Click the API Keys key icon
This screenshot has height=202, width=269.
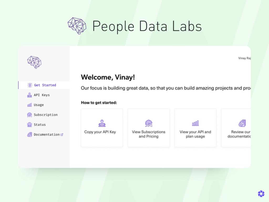coord(30,95)
